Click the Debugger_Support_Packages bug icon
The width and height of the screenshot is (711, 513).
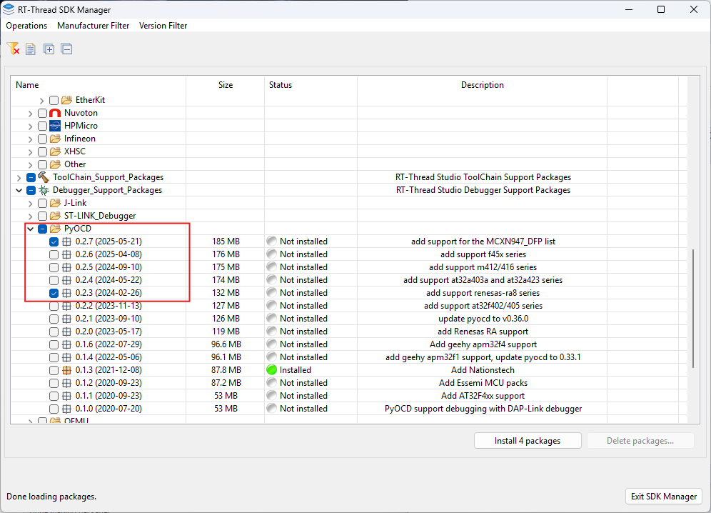click(44, 190)
